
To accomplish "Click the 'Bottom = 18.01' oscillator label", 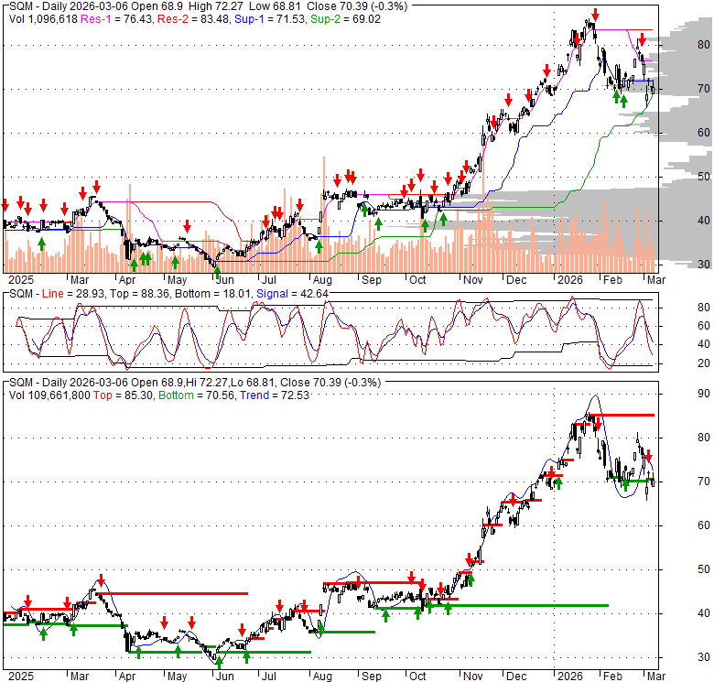I will click(213, 294).
